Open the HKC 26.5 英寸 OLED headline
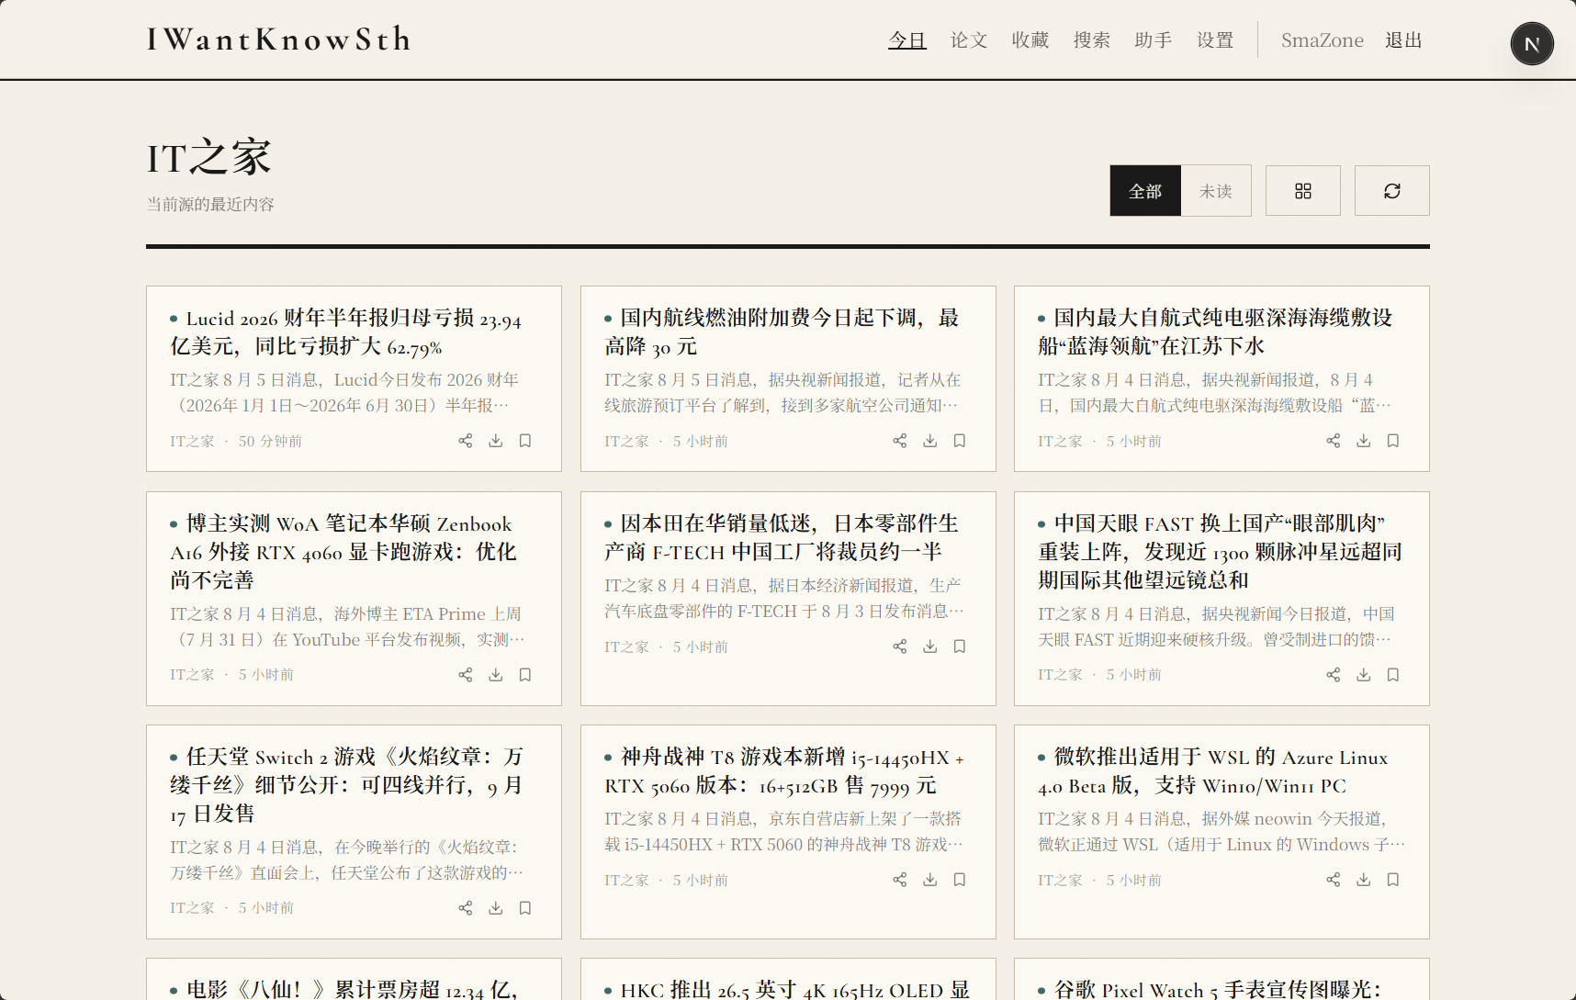Viewport: 1576px width, 1000px height. [787, 989]
